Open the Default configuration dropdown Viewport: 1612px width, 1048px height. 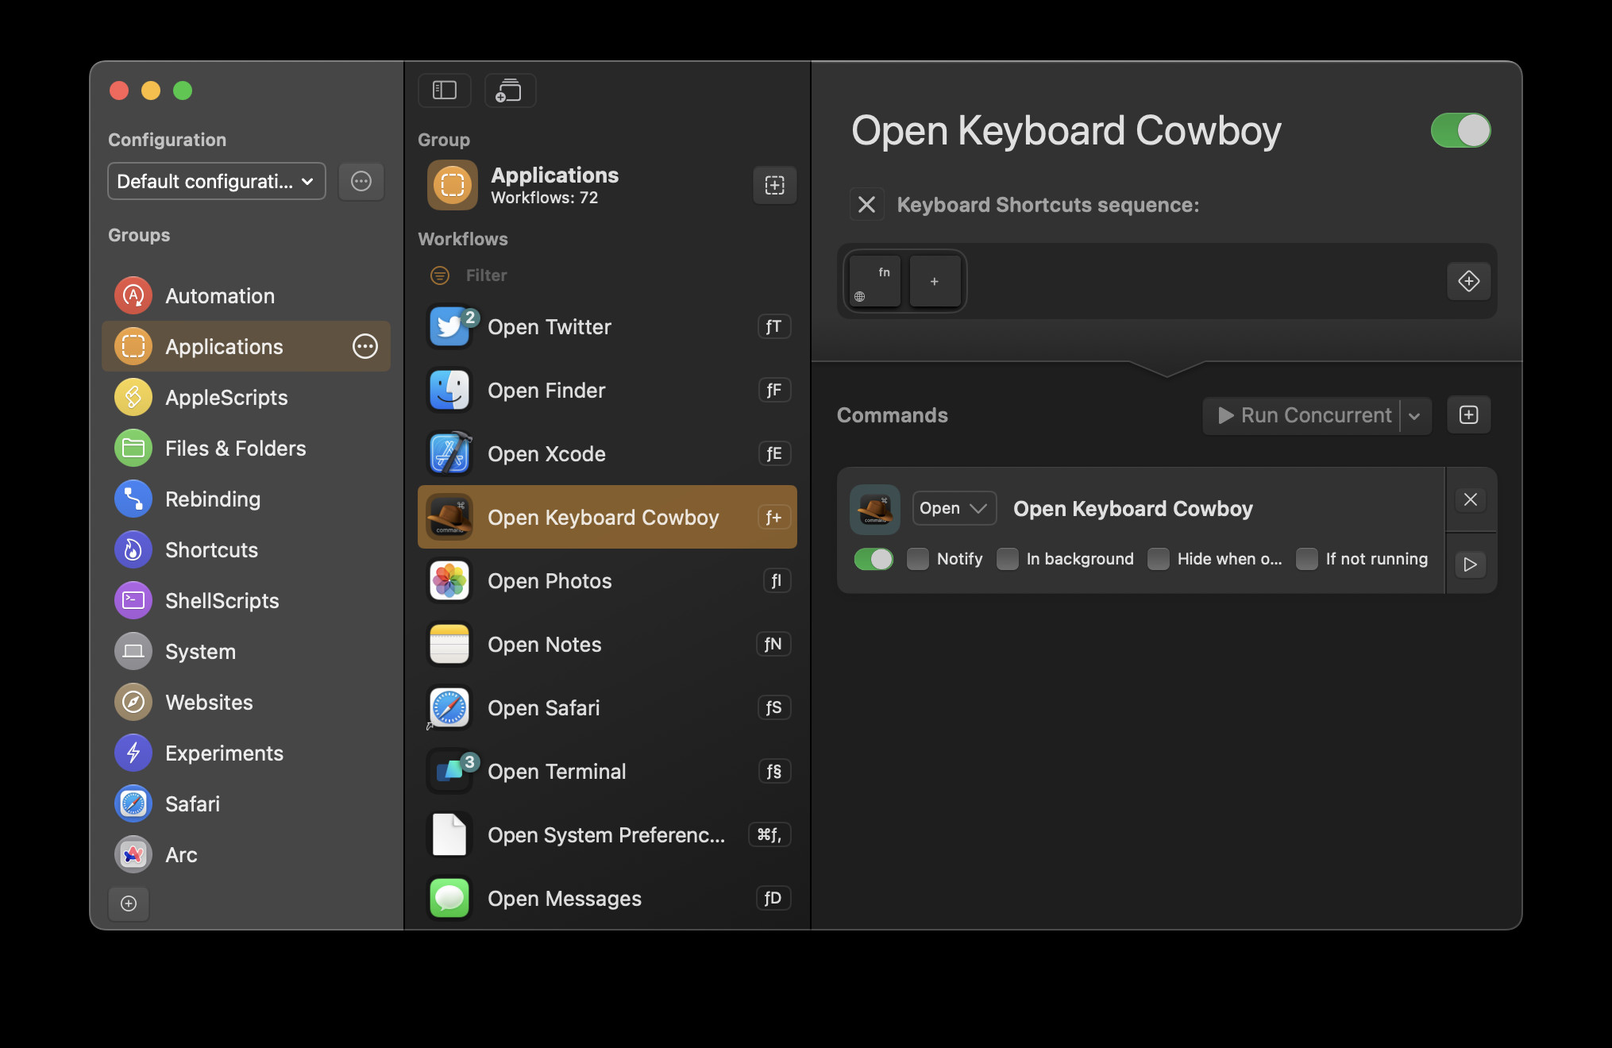click(217, 182)
